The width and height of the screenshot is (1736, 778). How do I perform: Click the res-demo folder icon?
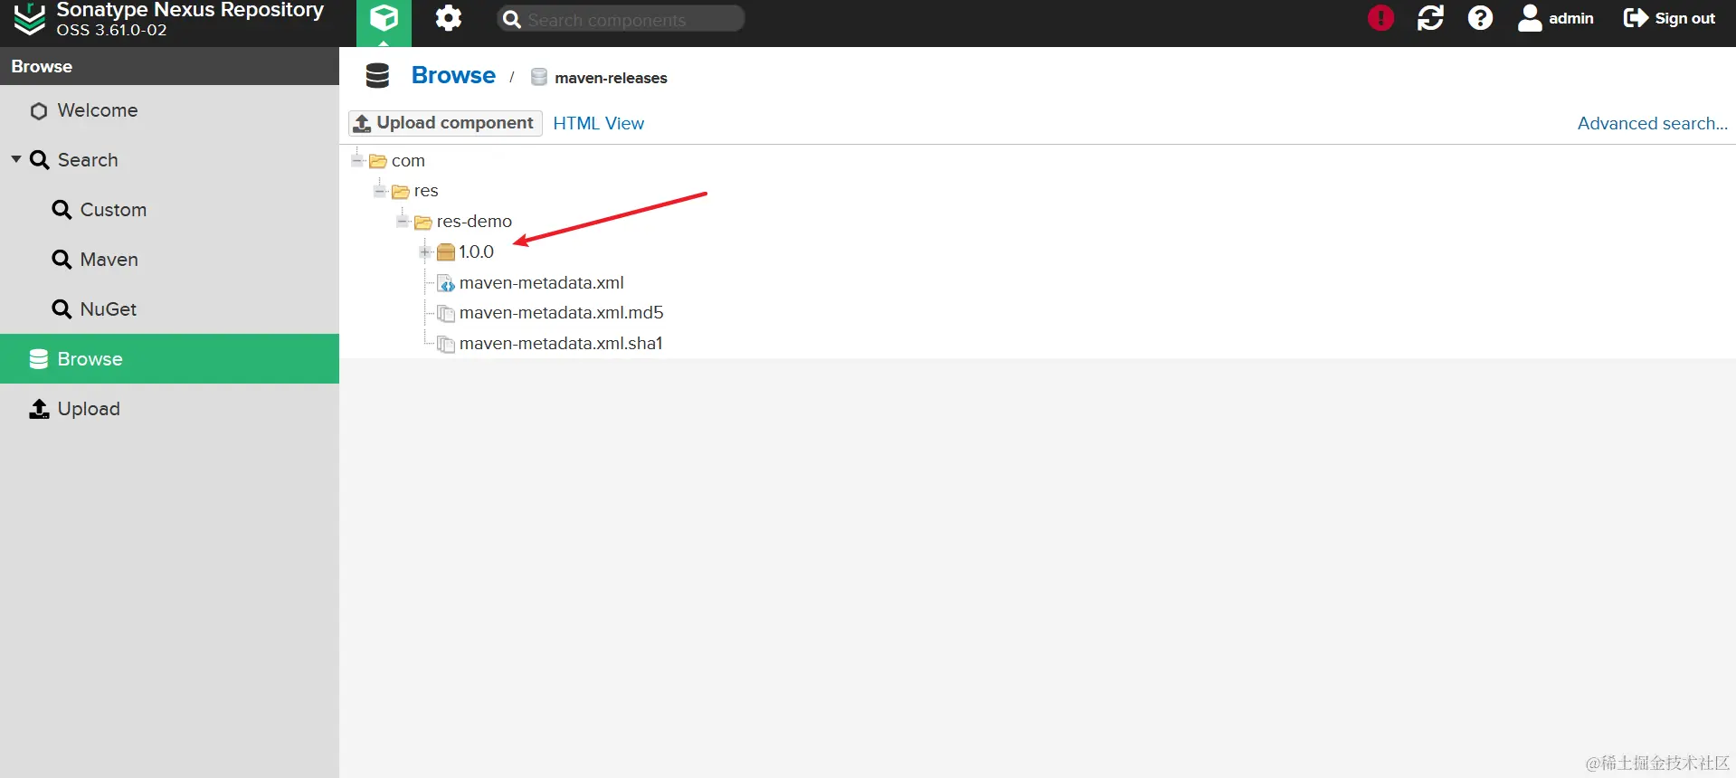tap(423, 222)
